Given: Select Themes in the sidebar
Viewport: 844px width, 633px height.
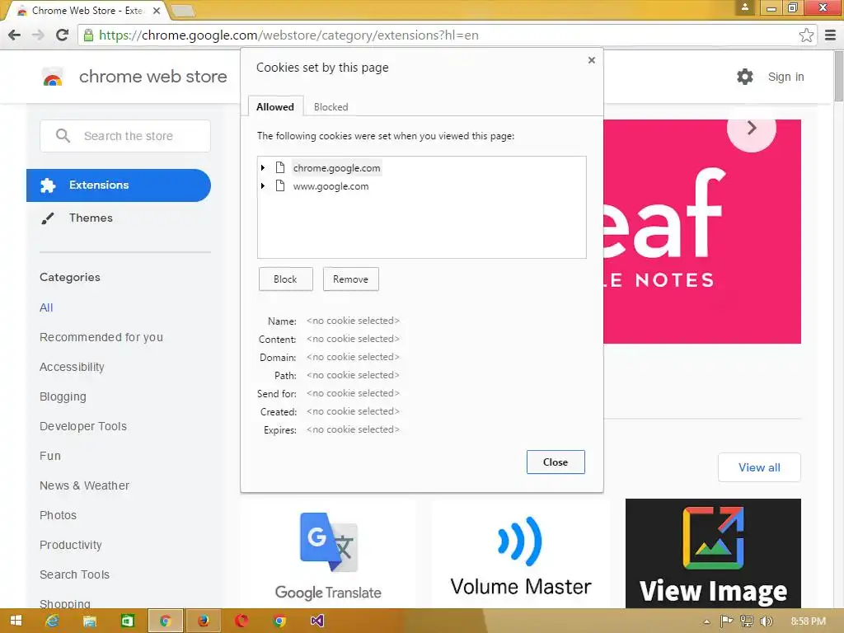Looking at the screenshot, I should 91,218.
